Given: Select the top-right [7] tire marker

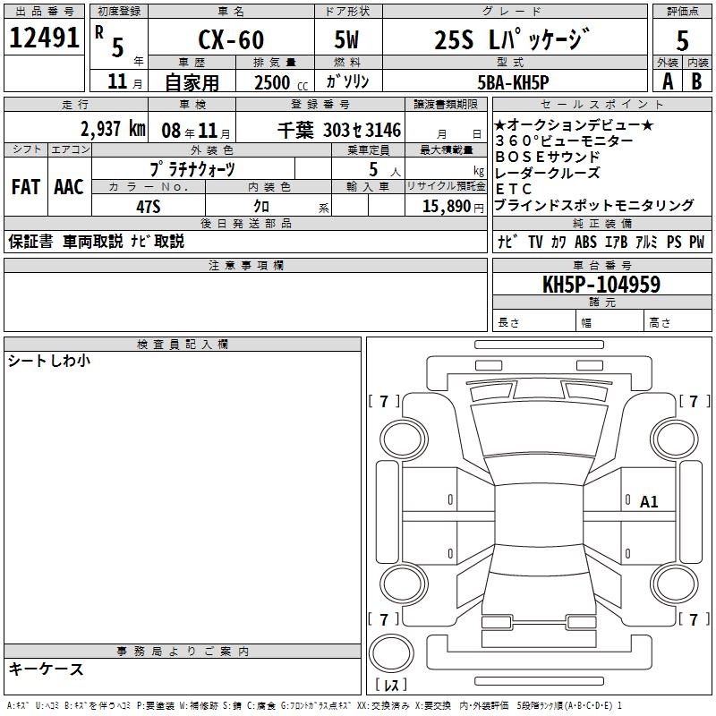Looking at the screenshot, I should click(x=694, y=402).
